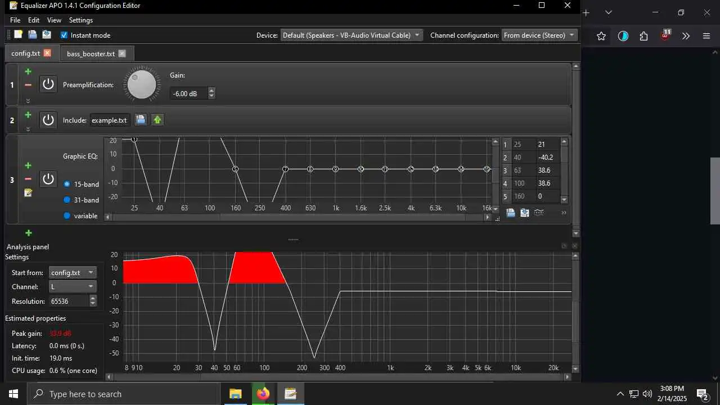Close the bass_booster.txt tab
This screenshot has width=720, height=405.
(x=122, y=54)
